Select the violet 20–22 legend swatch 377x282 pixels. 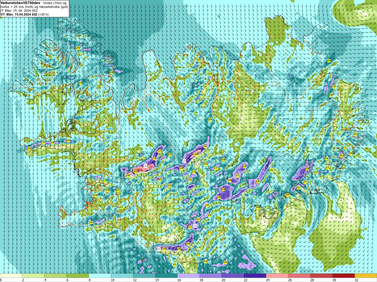pyautogui.click(x=233, y=276)
